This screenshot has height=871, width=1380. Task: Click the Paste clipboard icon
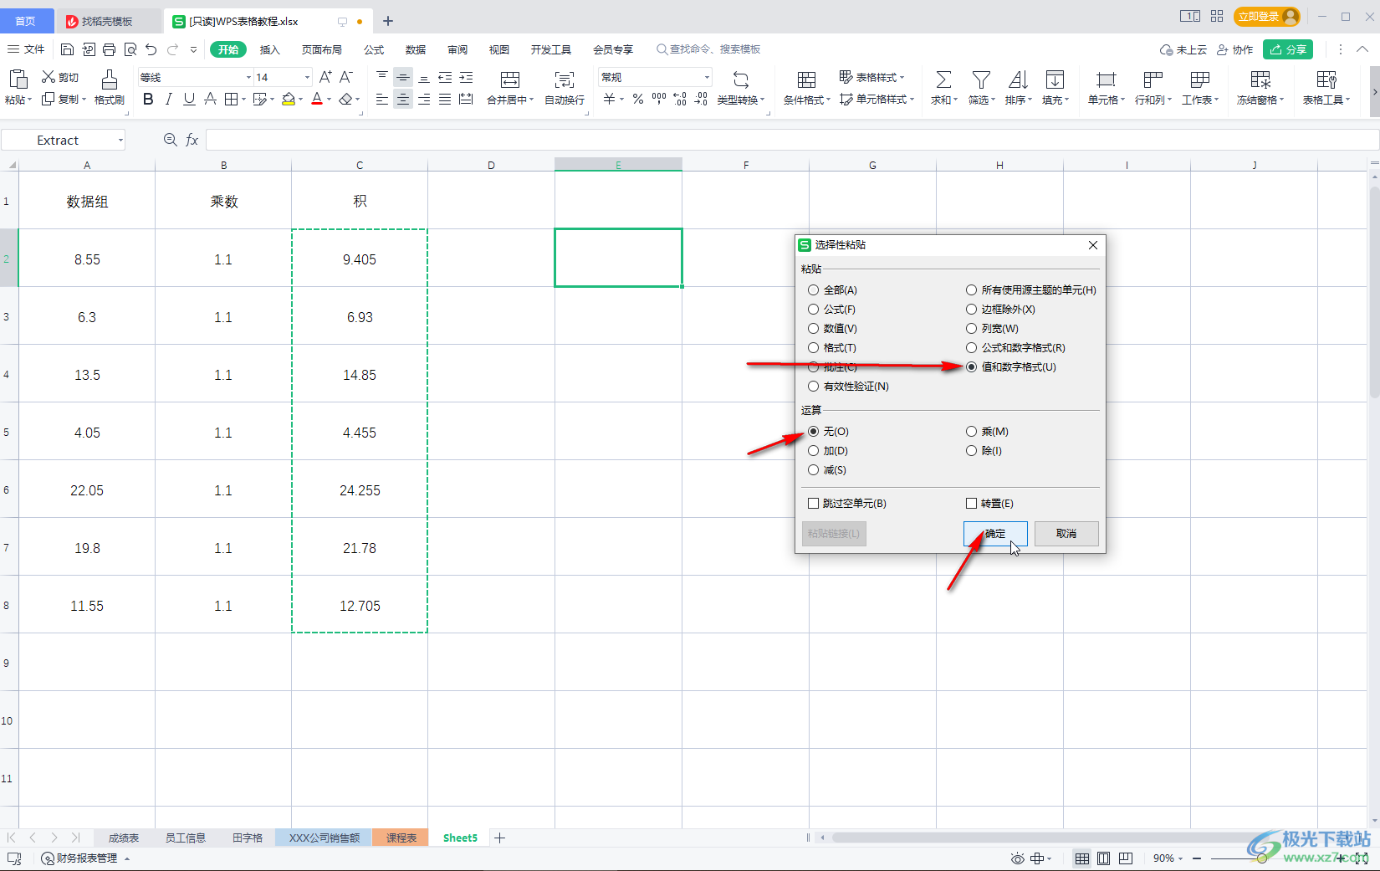click(x=18, y=79)
